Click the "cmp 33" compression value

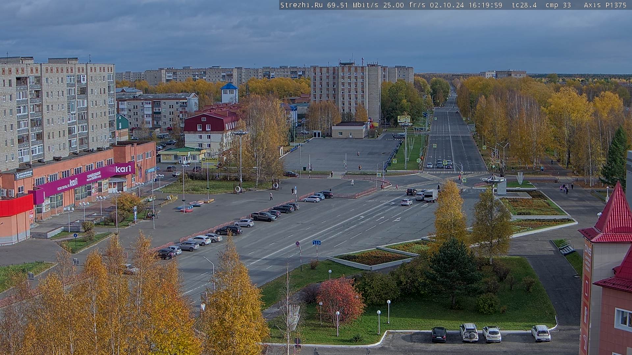pos(558,5)
